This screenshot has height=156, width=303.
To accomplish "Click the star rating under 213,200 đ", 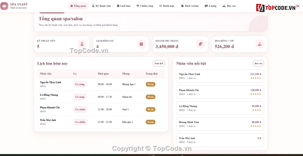I will click(x=256, y=78).
